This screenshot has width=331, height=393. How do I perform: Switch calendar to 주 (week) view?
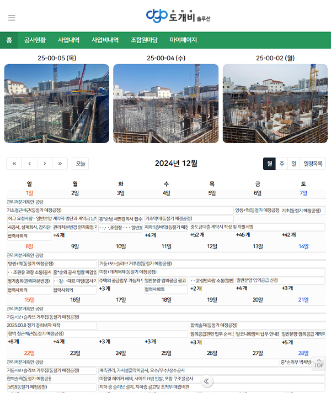coord(282,164)
